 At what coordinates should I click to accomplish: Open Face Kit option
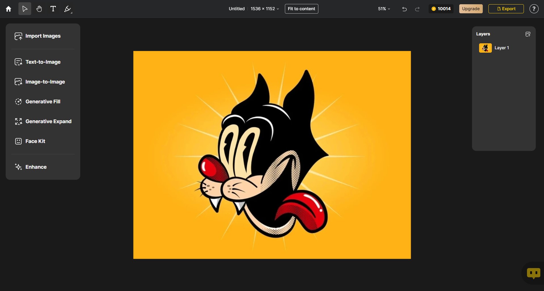pos(43,141)
